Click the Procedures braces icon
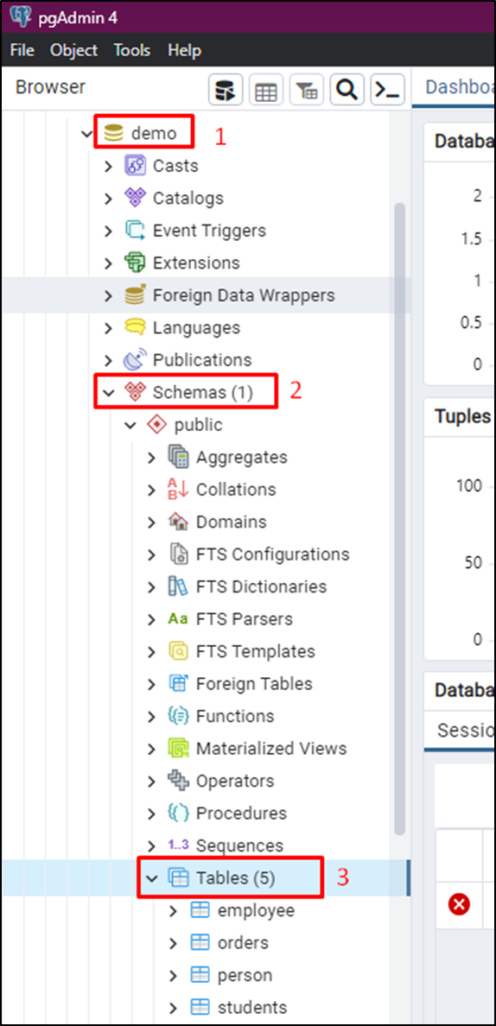The image size is (496, 1026). 178,814
